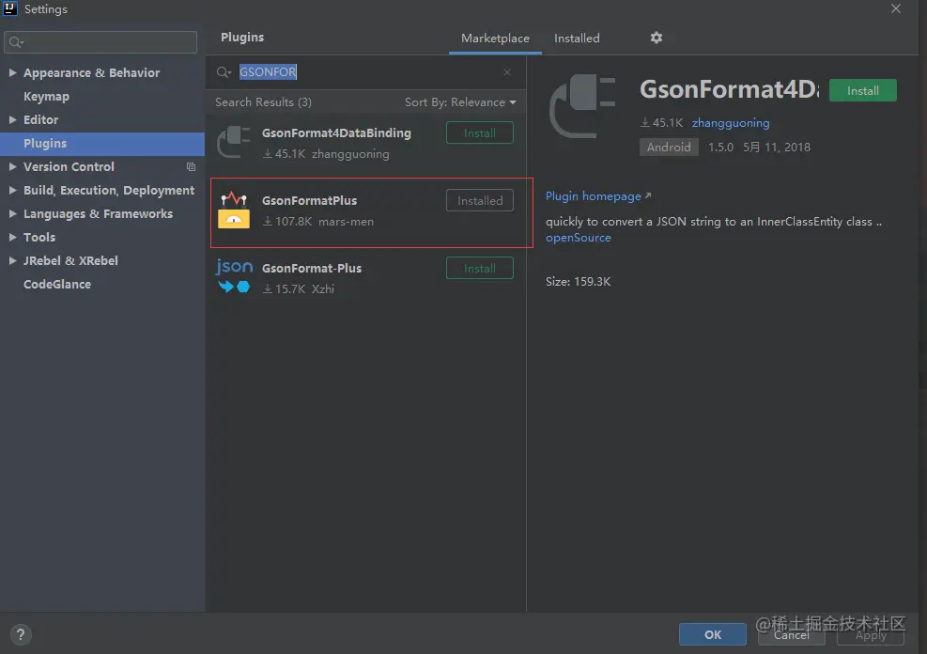927x654 pixels.
Task: Click the Size: 159.3K text
Action: tap(579, 282)
